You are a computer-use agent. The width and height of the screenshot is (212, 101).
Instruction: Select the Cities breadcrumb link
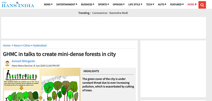tap(27, 46)
